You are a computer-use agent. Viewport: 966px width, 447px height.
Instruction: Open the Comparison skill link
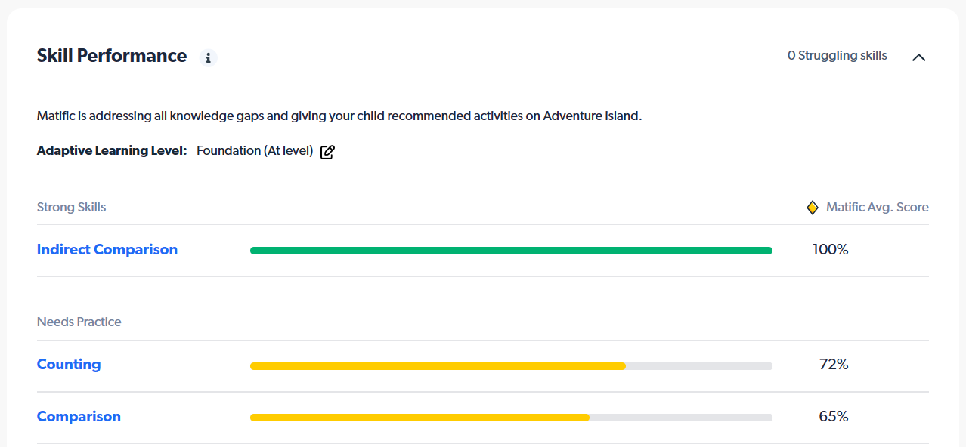[79, 417]
